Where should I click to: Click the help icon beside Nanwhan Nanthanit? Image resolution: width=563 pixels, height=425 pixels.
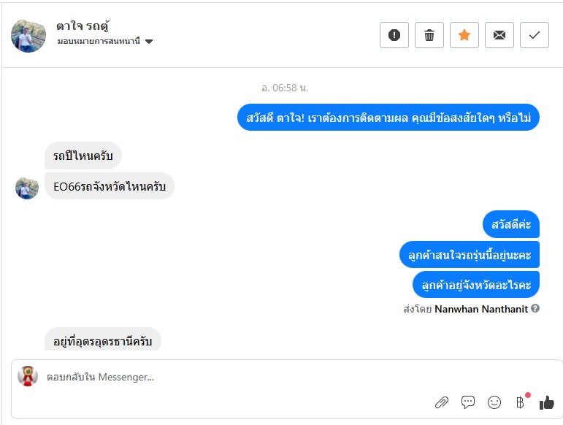click(x=535, y=309)
